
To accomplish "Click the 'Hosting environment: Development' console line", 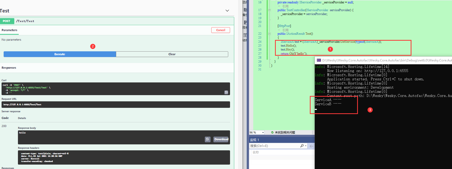I will click(360, 87).
